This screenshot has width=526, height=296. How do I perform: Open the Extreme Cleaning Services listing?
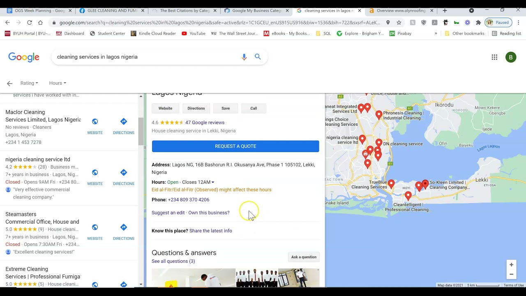(x=43, y=273)
